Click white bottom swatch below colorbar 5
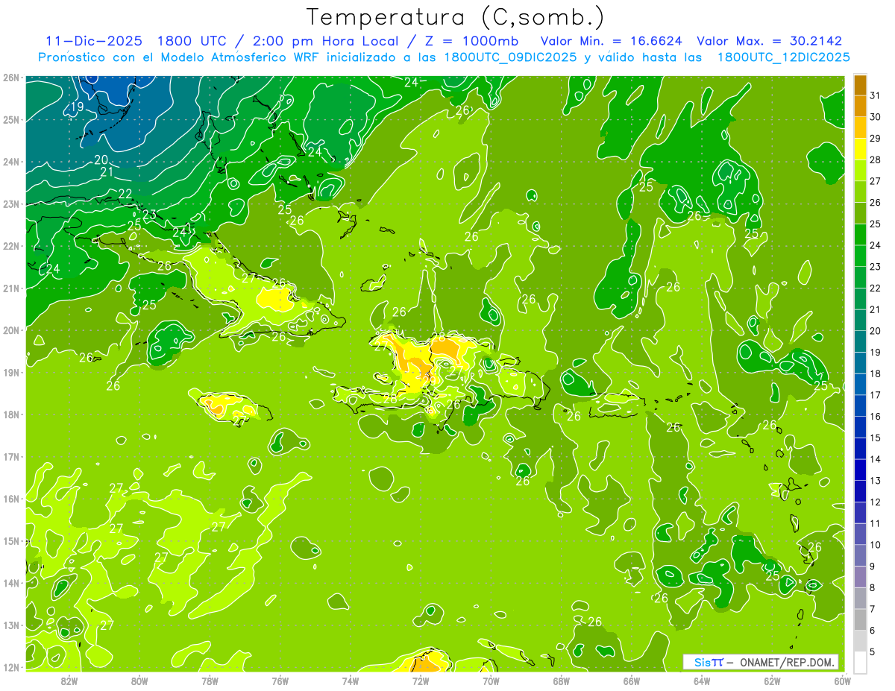Viewport: 895px width, 691px height. (860, 662)
